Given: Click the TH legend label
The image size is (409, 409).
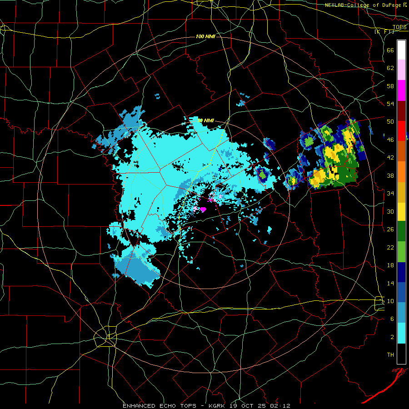Looking at the screenshot, I should 390,355.
